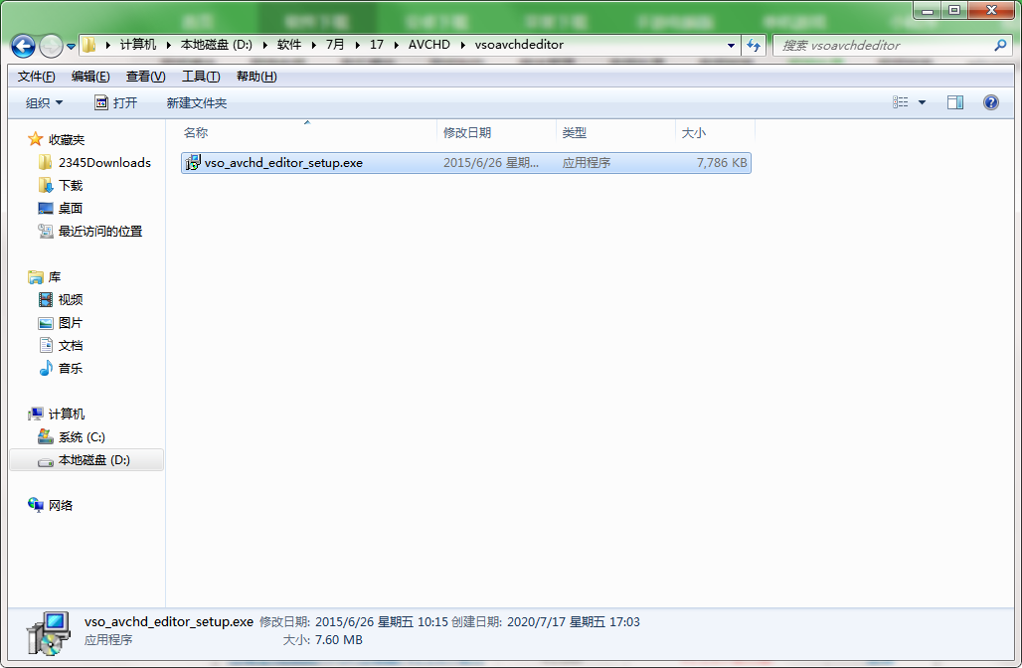Select 本地磁盘 (D:) in the sidebar
The height and width of the screenshot is (668, 1022).
(x=86, y=460)
